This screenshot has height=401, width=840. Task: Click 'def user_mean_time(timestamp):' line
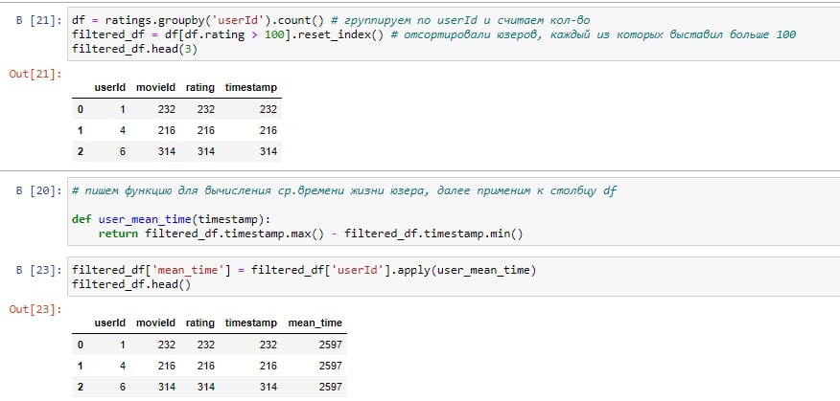tap(172, 219)
